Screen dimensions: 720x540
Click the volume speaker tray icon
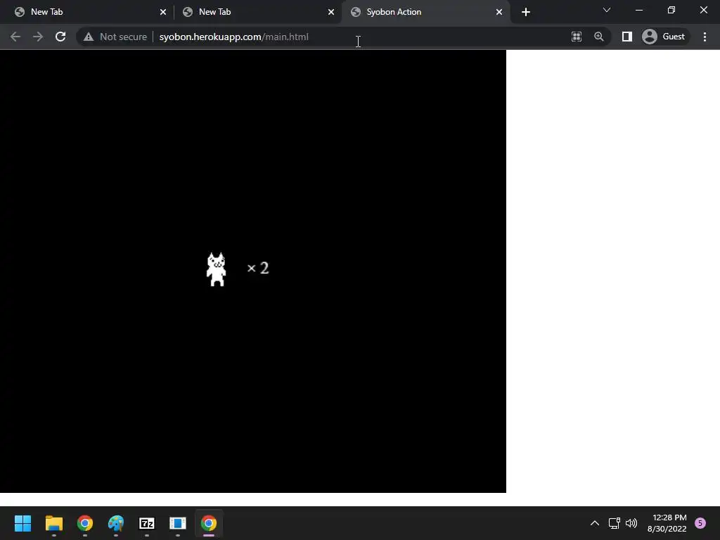pos(631,523)
